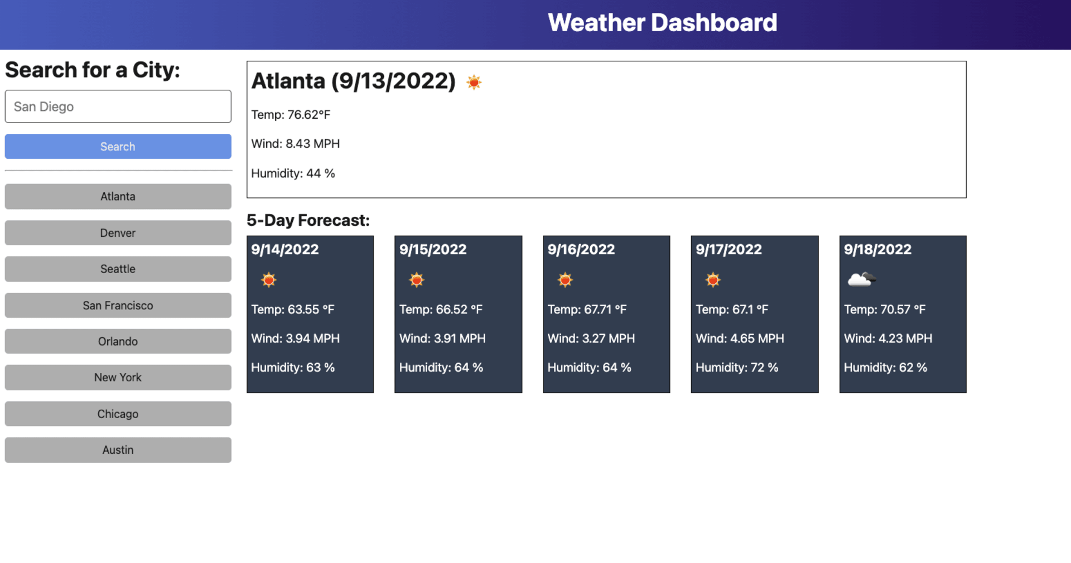This screenshot has height=563, width=1071.
Task: Click inside the San Diego search field
Action: click(118, 106)
